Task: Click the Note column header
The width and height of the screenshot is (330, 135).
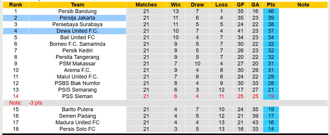Action: coord(303,5)
